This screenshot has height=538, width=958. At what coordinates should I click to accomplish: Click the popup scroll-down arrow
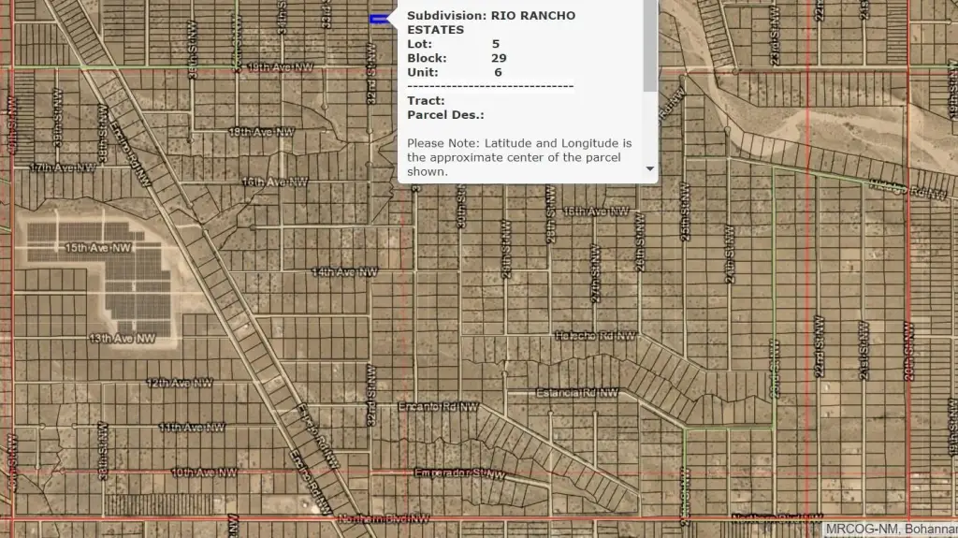pyautogui.click(x=650, y=169)
